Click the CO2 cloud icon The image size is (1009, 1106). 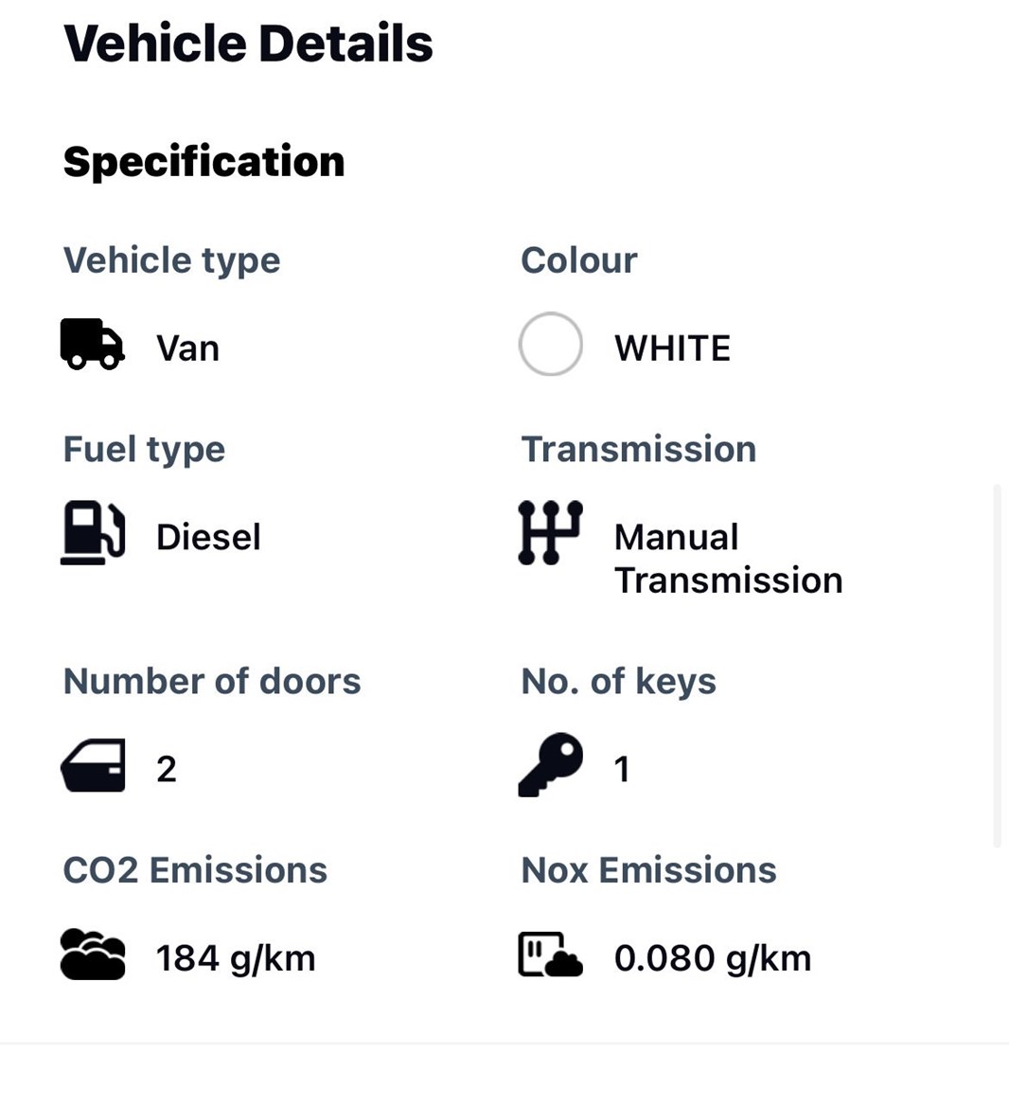(x=93, y=954)
